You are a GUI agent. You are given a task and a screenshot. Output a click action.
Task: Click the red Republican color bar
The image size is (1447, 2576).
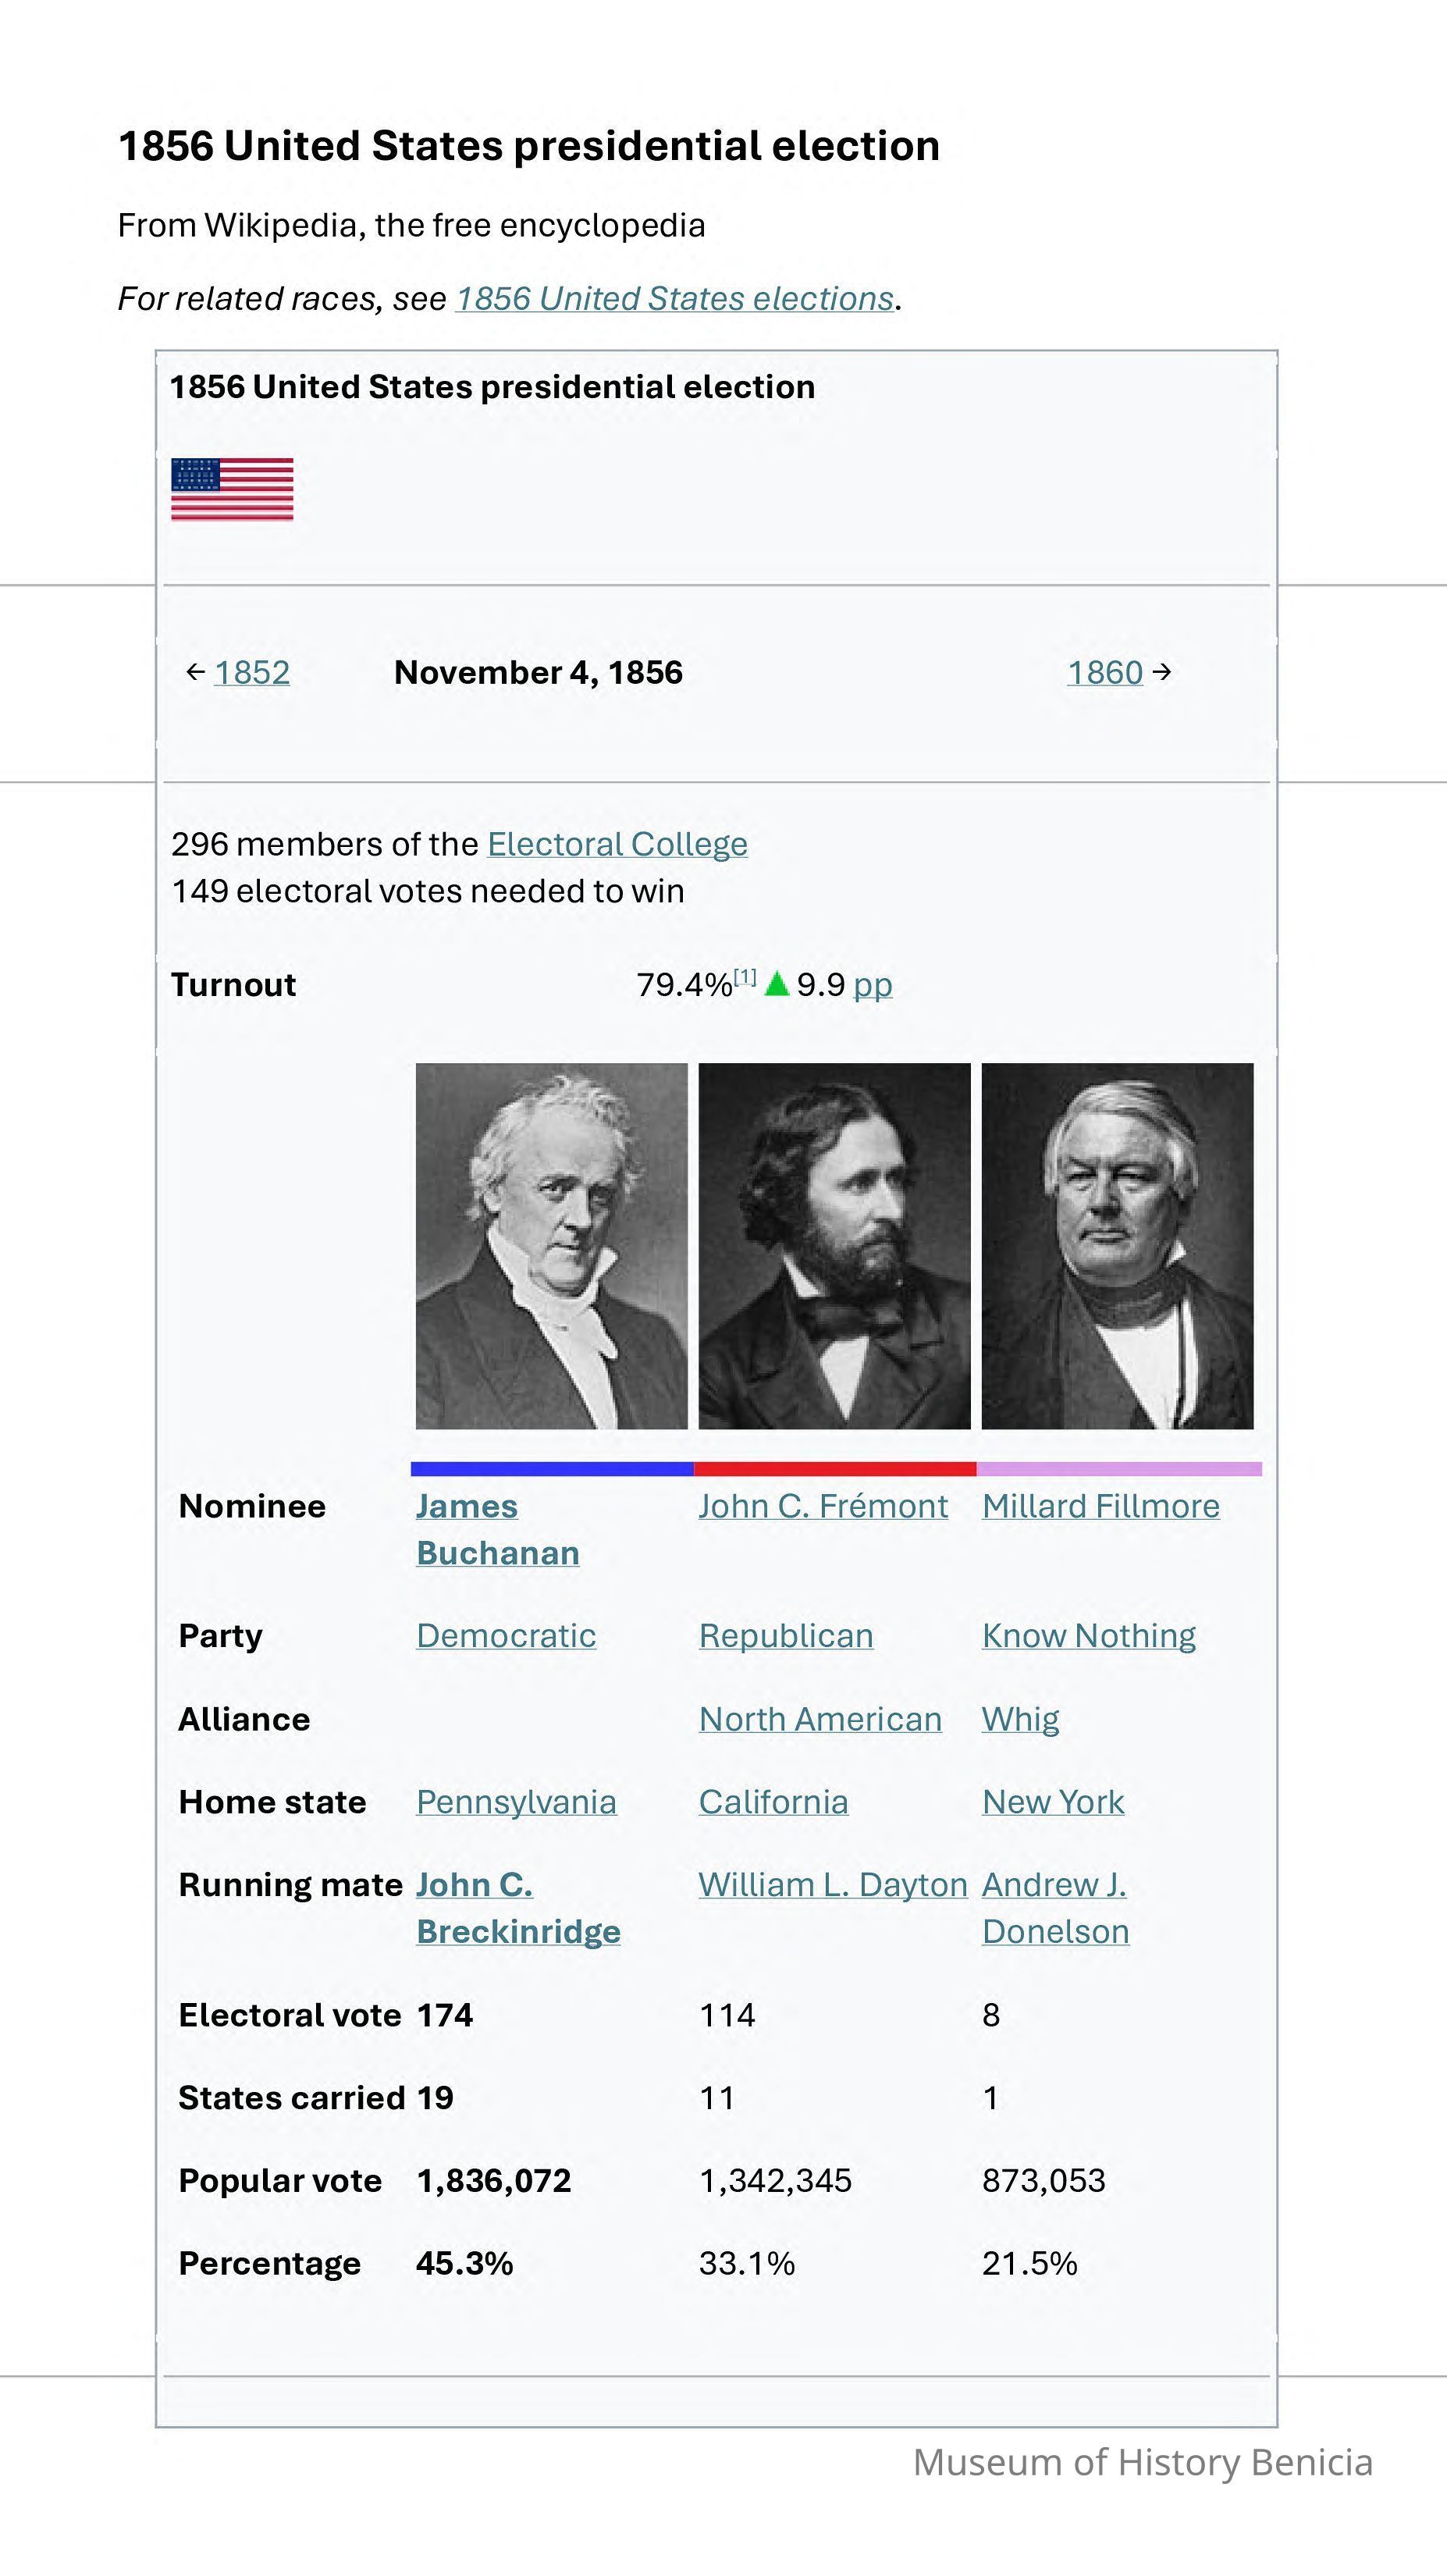834,1469
